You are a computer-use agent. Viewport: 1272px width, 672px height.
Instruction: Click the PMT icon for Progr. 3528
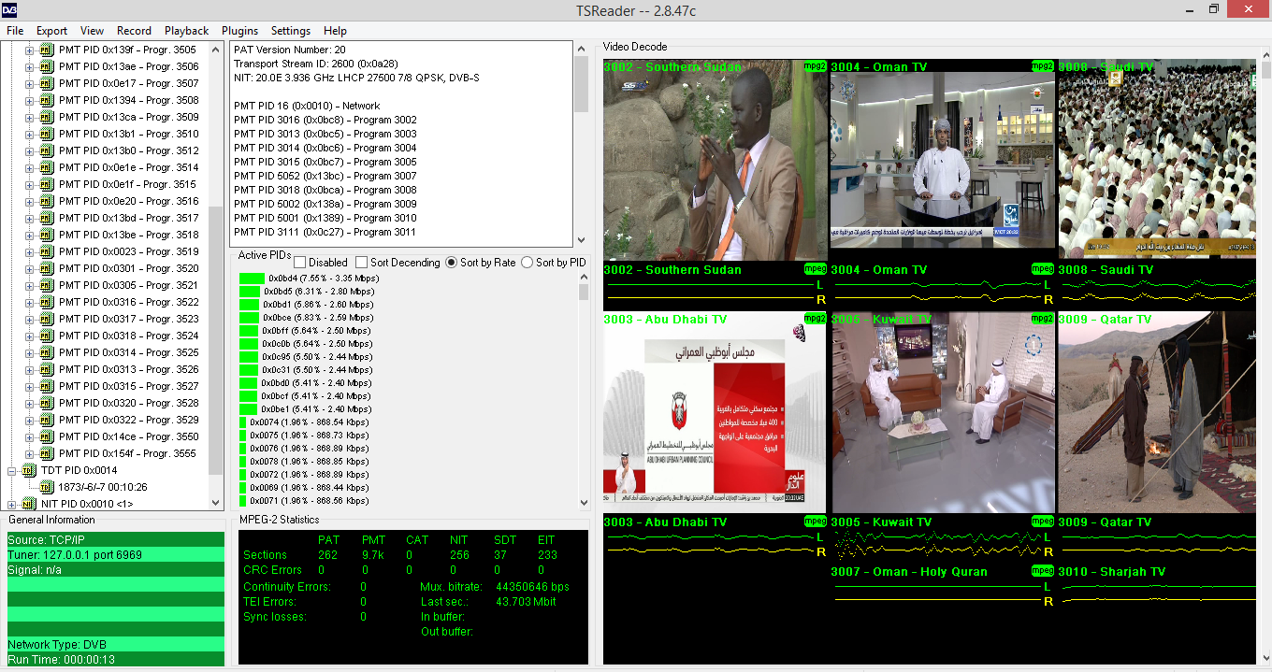47,404
